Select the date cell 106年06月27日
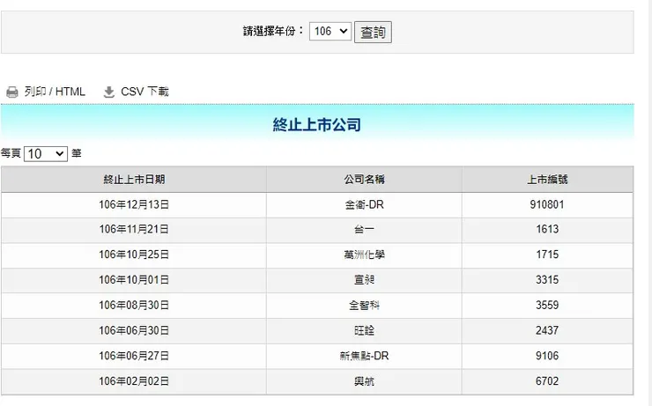The height and width of the screenshot is (406, 652). 134,356
